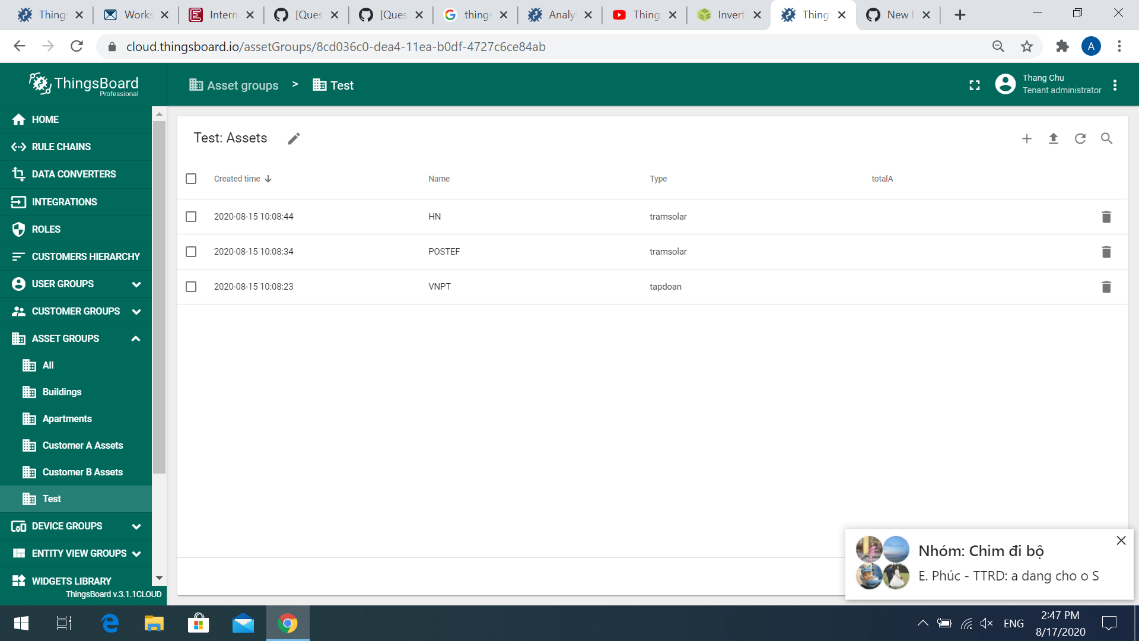Open Rule Chains from the sidebar
The height and width of the screenshot is (641, 1139).
tap(61, 147)
